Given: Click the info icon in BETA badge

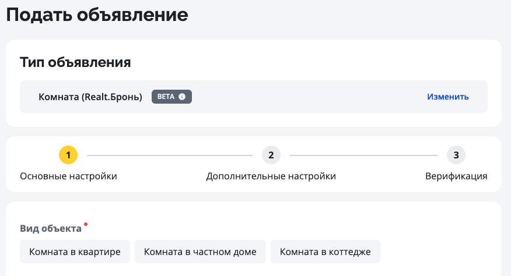Looking at the screenshot, I should click(x=182, y=97).
